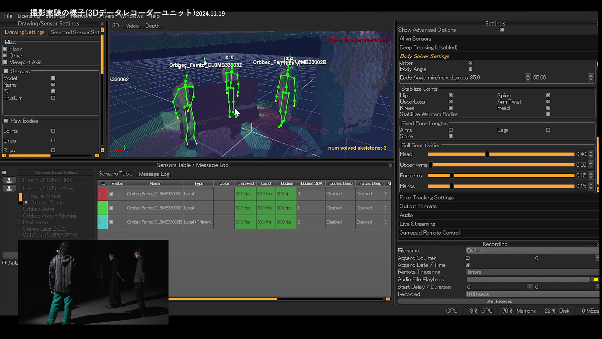This screenshot has width=602, height=339.
Task: Enable the Frustum checkbox under Sensors
Action: [x=53, y=98]
